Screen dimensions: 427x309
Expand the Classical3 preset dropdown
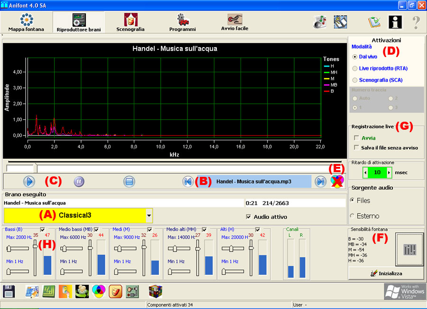149,215
